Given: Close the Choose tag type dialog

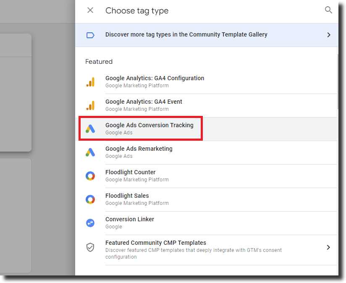Looking at the screenshot, I should coord(90,10).
